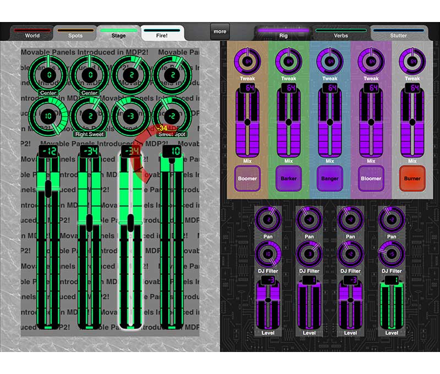
Task: Select the Verbs tab
Action: (x=340, y=33)
